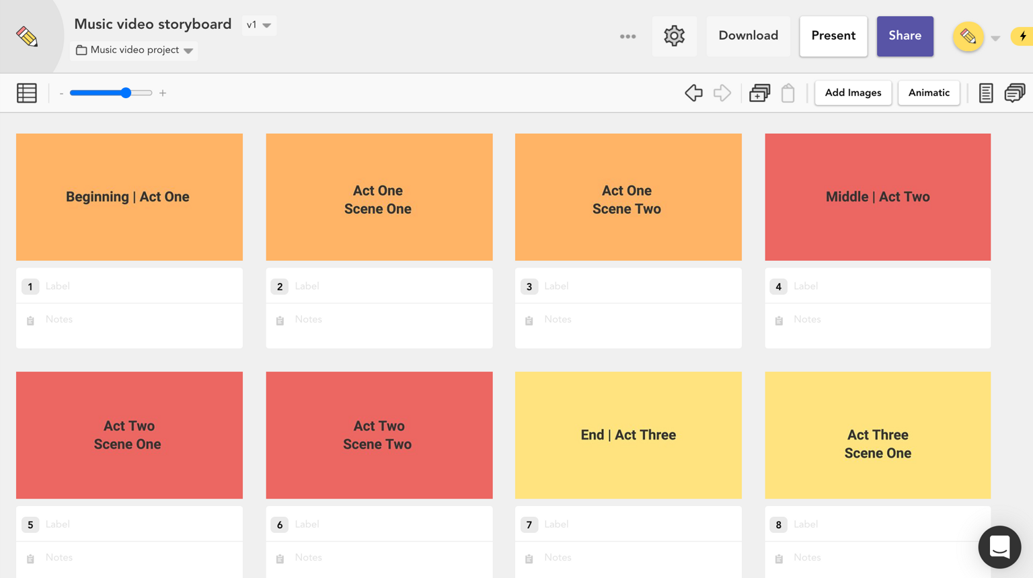Screen dimensions: 1033x578
Task: Open the settings gear icon
Action: pos(674,36)
